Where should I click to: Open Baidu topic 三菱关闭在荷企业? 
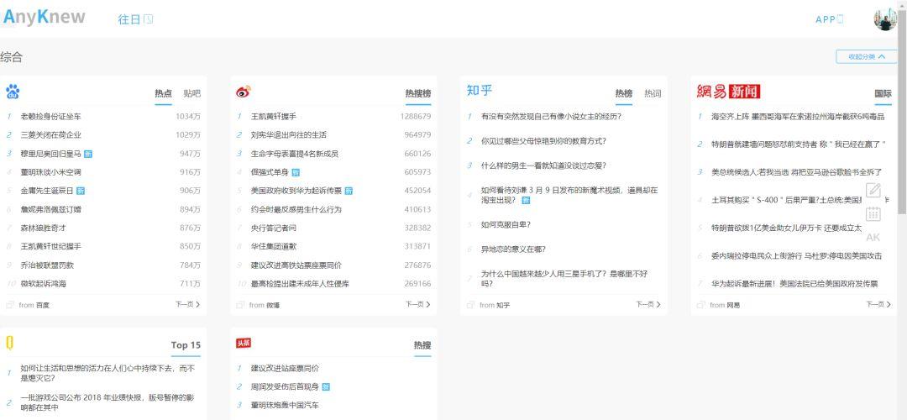pos(51,135)
